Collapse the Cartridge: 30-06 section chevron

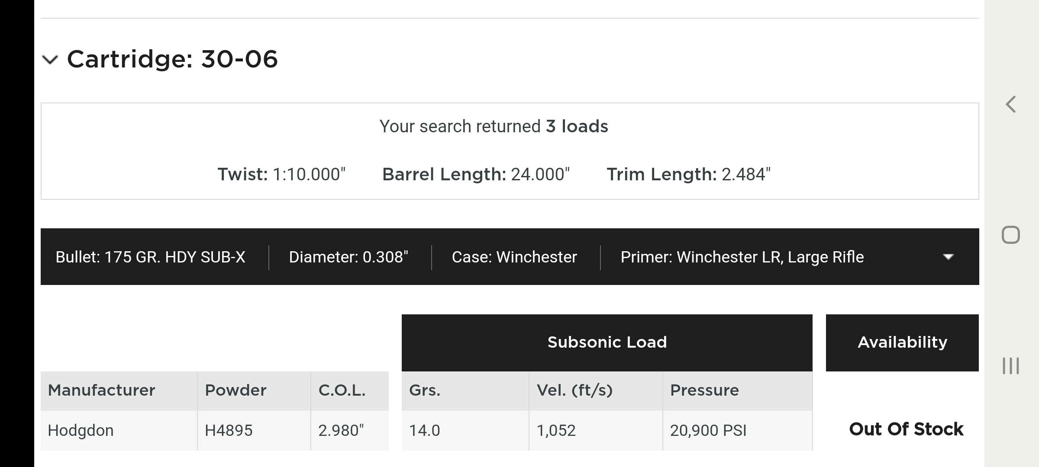50,60
